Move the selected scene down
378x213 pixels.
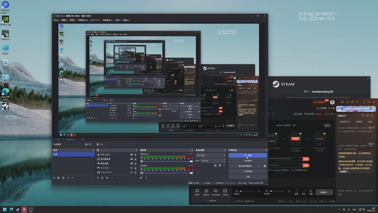[73, 178]
